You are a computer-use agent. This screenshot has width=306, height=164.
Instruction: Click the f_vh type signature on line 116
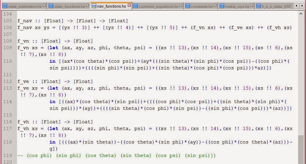(x=55, y=122)
